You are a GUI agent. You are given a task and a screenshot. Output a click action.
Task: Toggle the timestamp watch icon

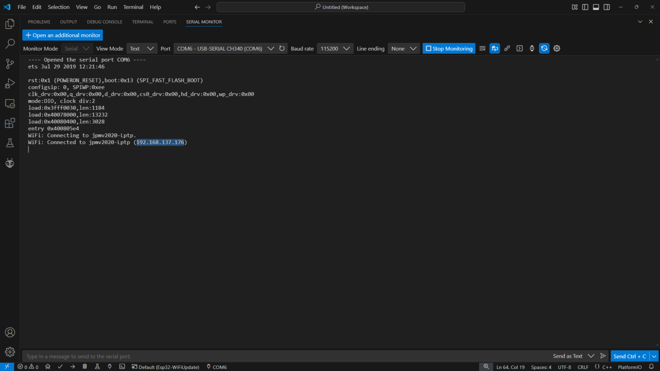(532, 49)
